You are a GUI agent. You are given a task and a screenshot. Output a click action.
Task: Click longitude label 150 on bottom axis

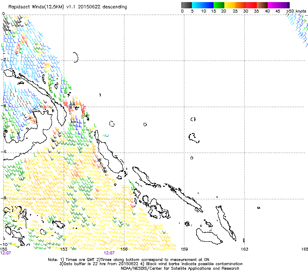click(4, 249)
